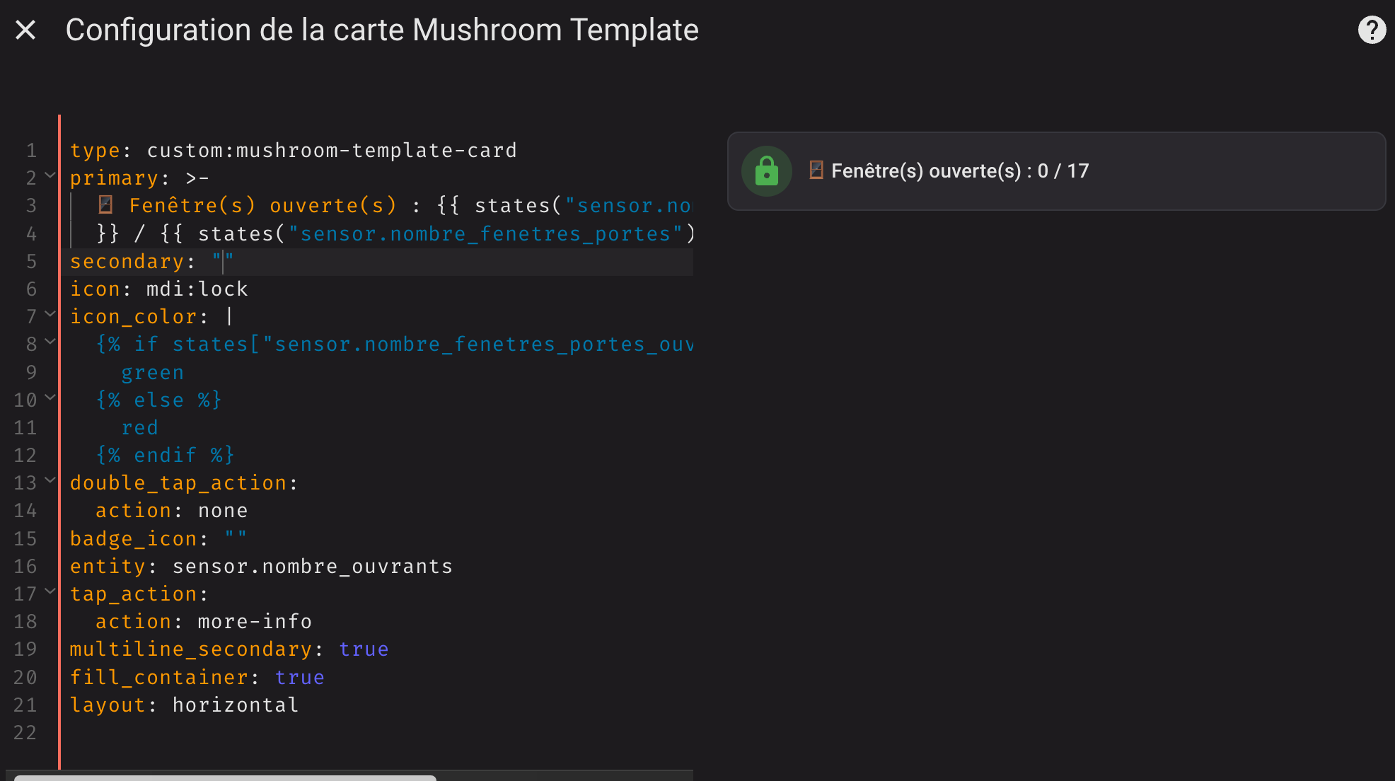
Task: Click the 'Fenêtre(s) ouverte(s) : 0 / 17' preview text
Action: click(960, 170)
